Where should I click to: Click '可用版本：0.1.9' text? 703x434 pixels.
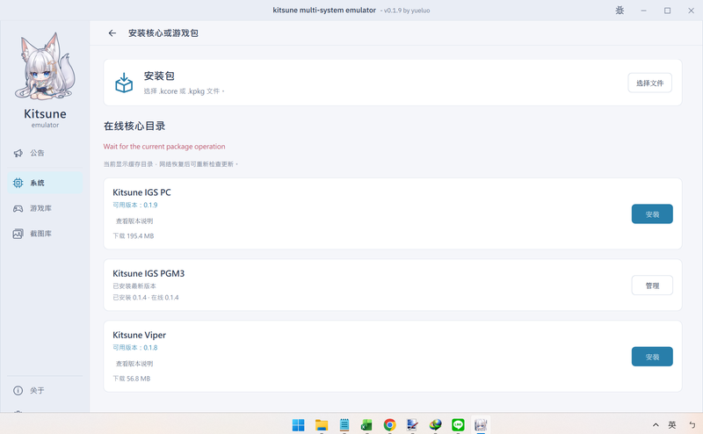(135, 205)
